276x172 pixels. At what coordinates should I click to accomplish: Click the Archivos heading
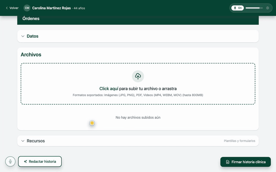31,54
